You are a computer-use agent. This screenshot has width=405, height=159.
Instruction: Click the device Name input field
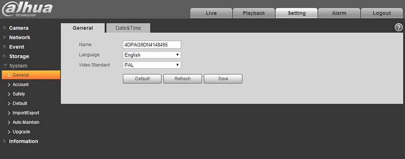coord(152,44)
